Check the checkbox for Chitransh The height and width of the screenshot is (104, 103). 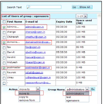[x=4, y=38]
